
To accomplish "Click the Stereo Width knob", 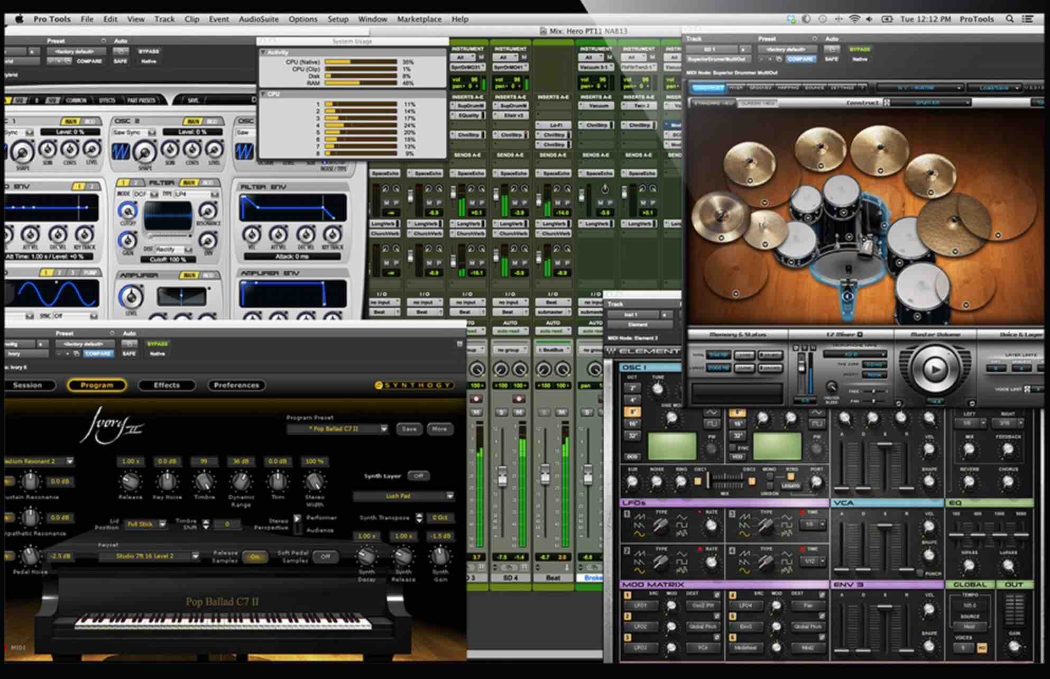I will [x=315, y=481].
